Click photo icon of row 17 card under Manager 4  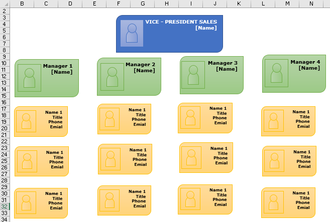click(x=274, y=121)
